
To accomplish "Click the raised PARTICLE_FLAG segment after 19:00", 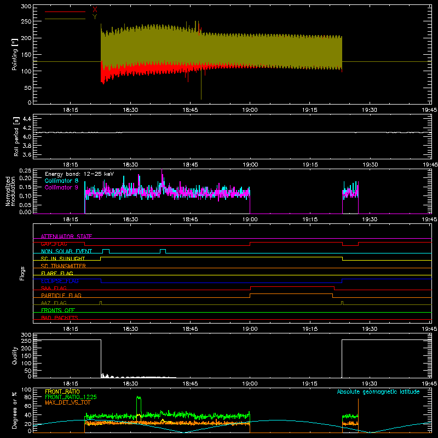I will point(291,294).
